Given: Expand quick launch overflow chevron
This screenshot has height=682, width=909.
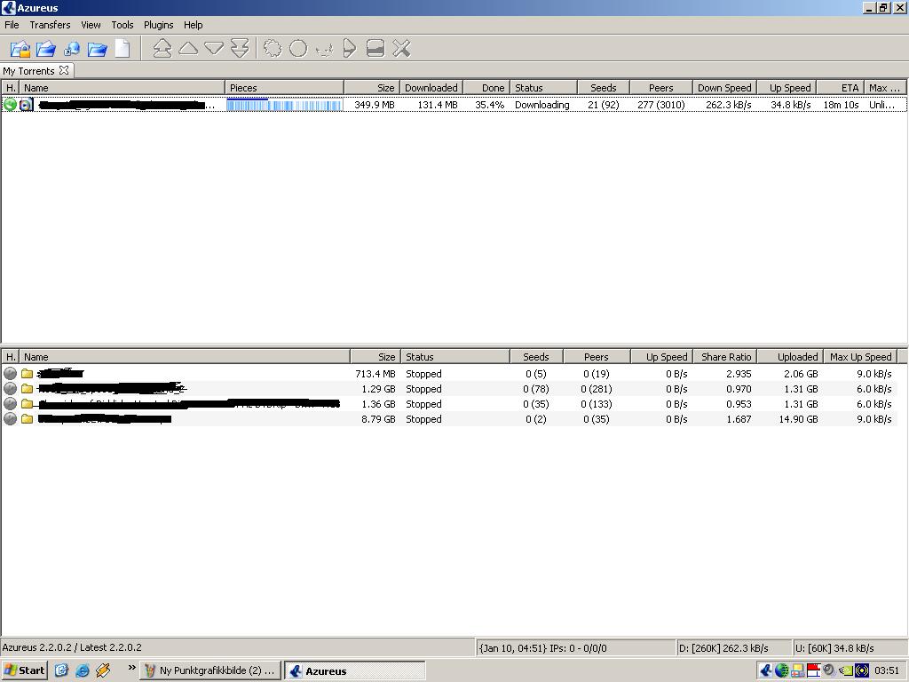Looking at the screenshot, I should (x=131, y=668).
